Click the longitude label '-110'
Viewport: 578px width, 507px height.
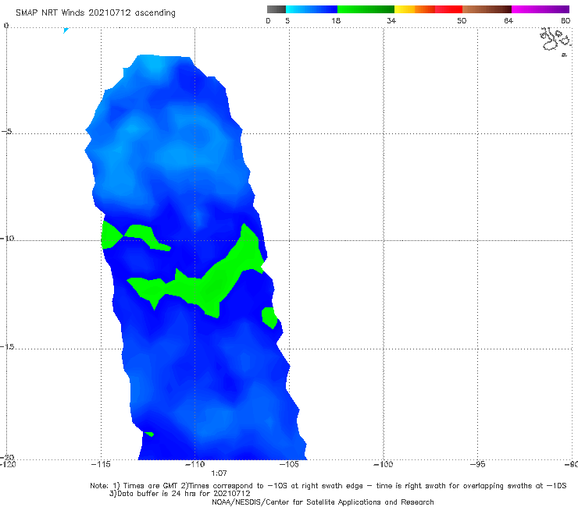(194, 464)
